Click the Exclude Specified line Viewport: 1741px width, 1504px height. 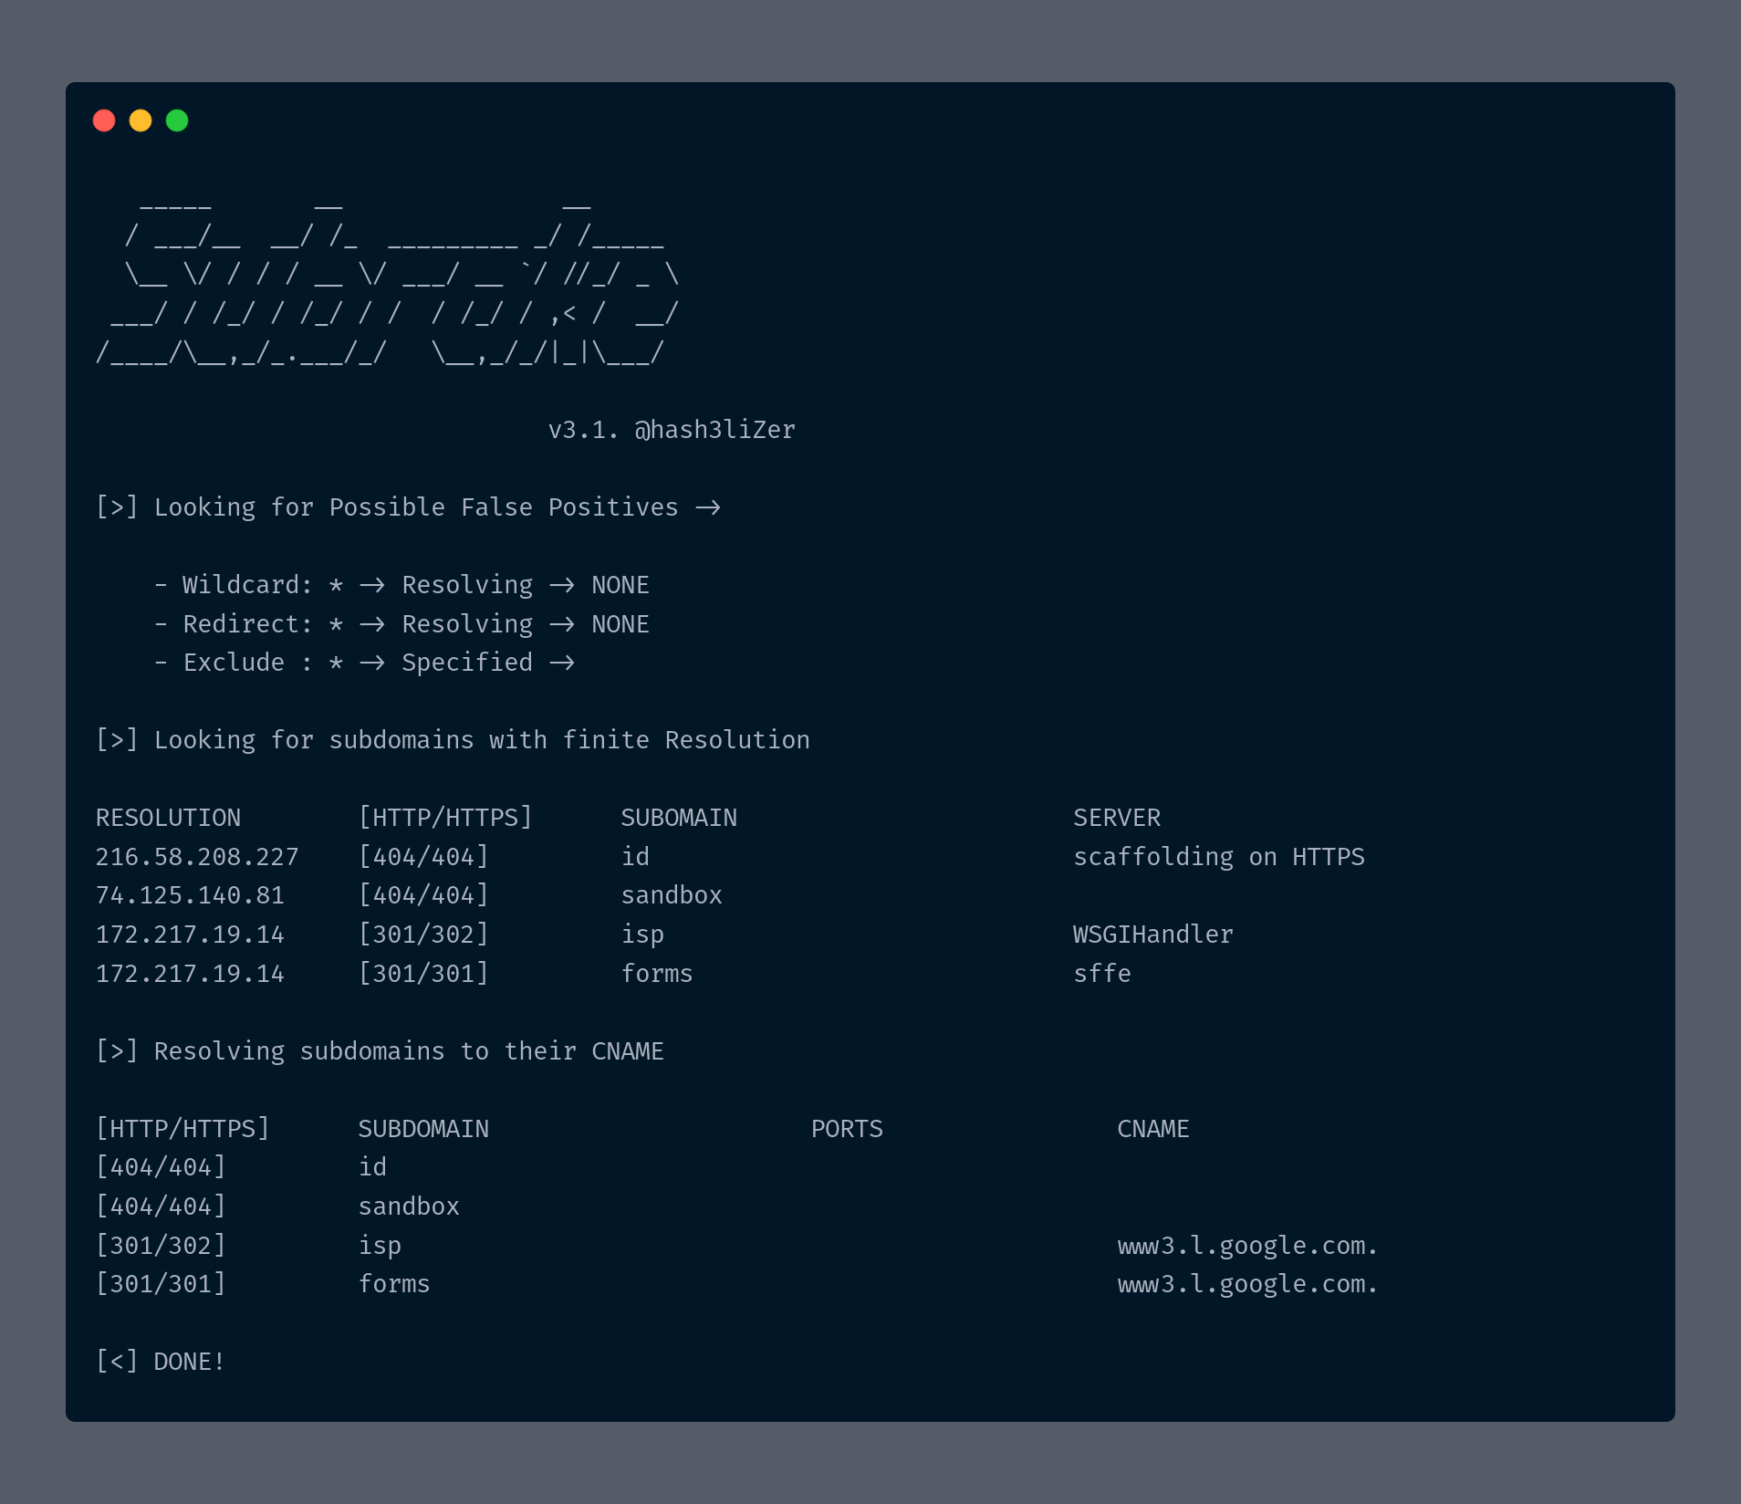(365, 663)
